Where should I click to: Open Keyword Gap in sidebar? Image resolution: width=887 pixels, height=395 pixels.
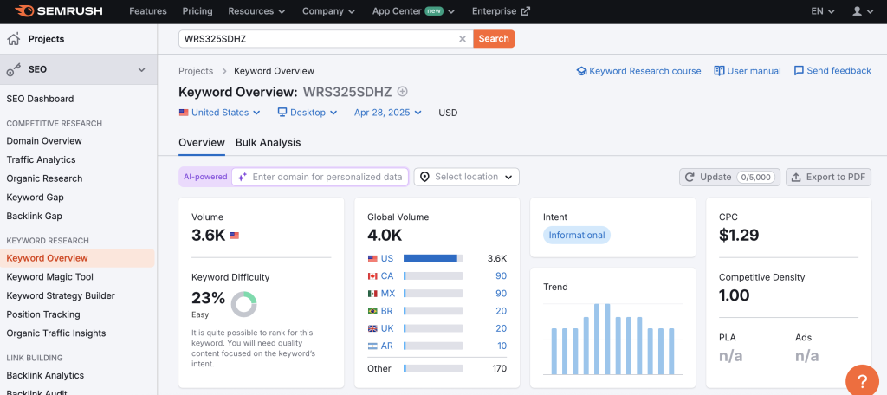pos(35,197)
